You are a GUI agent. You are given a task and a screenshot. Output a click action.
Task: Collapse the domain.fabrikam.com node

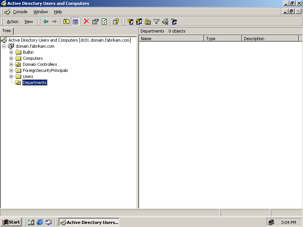[x=4, y=46]
